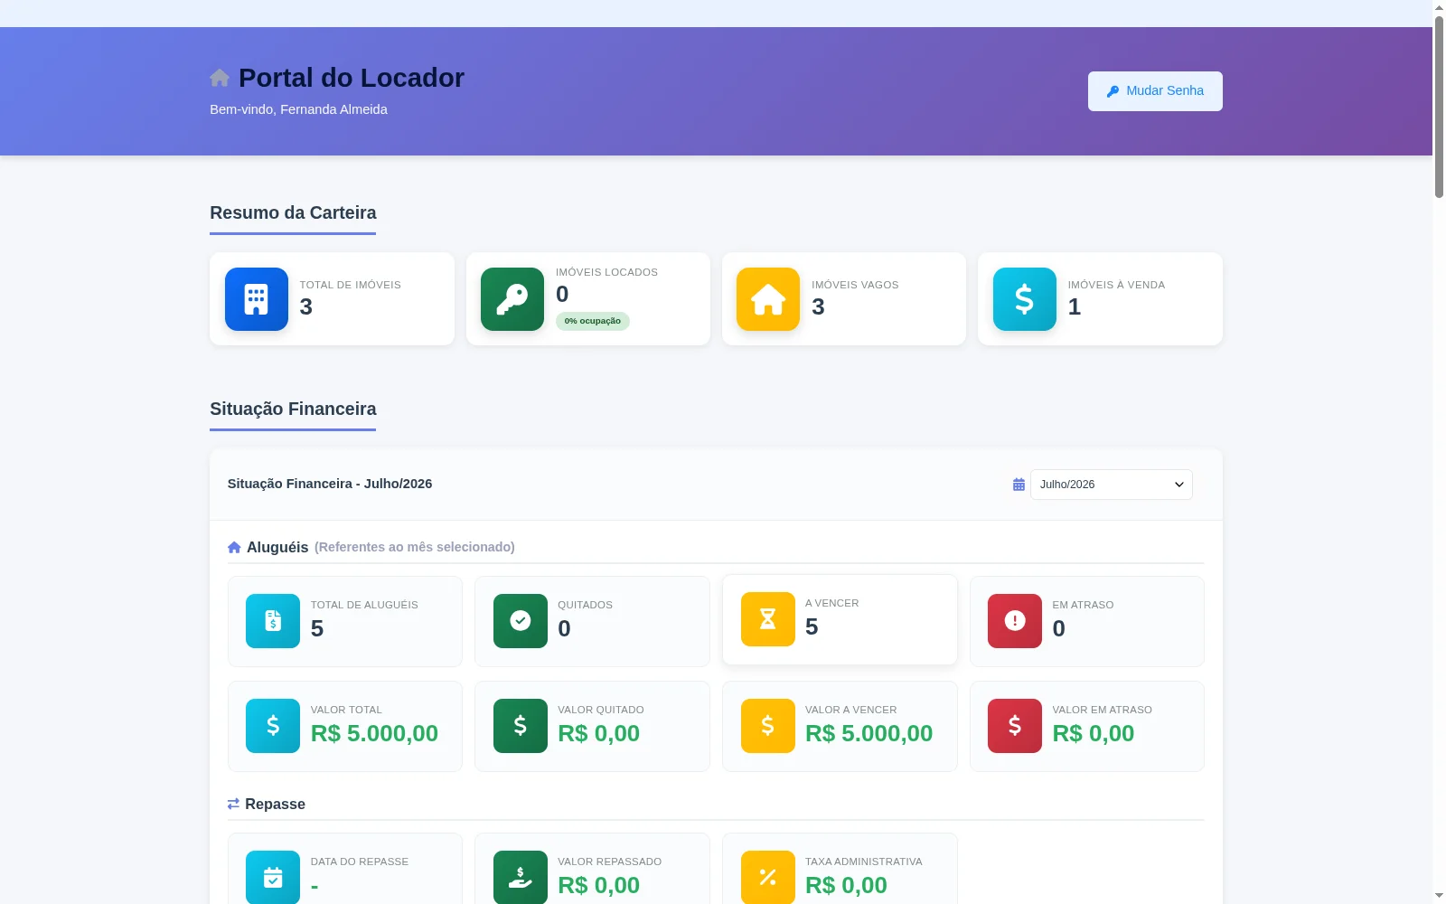Click the Resumo da Carteira heading
The width and height of the screenshot is (1446, 904).
point(293,213)
